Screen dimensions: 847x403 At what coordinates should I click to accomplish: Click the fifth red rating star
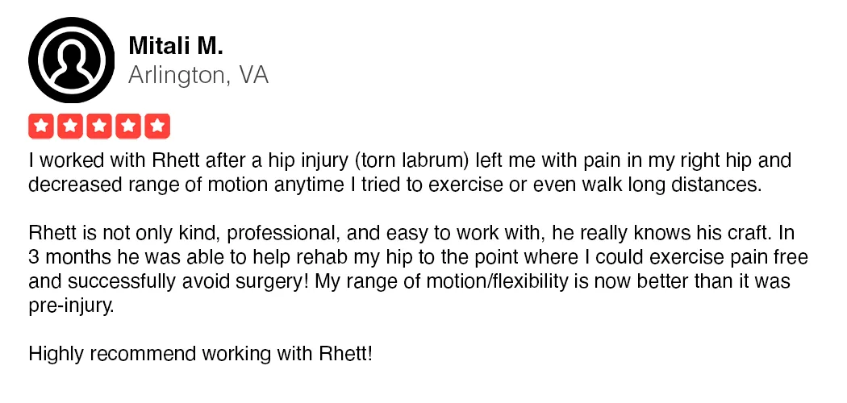(x=157, y=127)
